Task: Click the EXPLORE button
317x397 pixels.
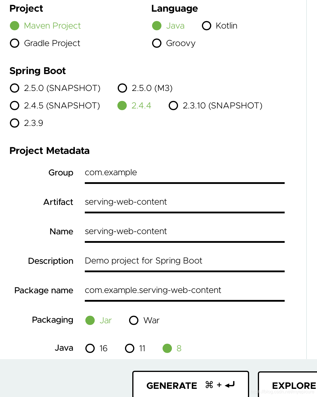Action: pyautogui.click(x=292, y=385)
